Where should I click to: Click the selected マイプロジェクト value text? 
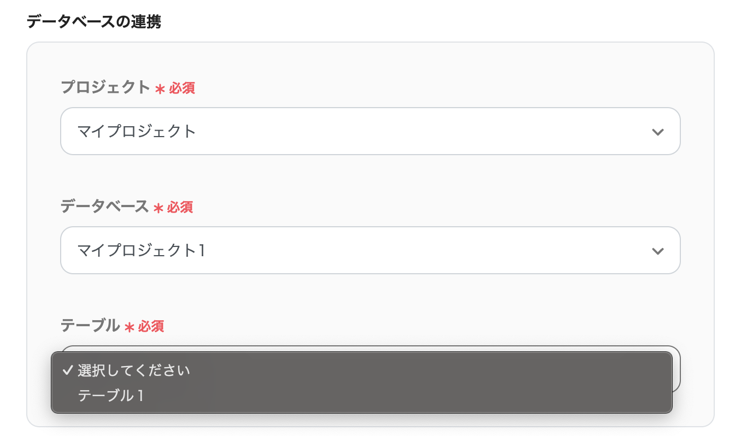click(137, 132)
